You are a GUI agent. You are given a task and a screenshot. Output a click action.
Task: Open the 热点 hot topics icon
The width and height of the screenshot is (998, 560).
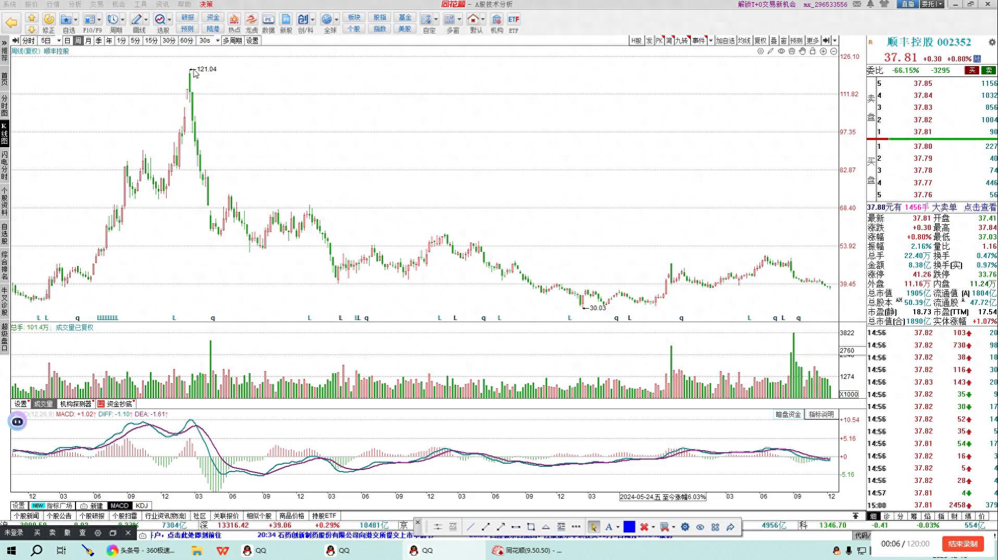tap(234, 23)
